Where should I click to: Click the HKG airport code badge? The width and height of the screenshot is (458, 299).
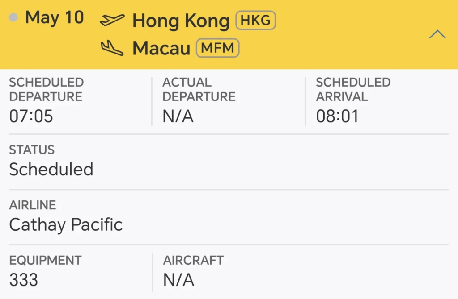pos(255,20)
